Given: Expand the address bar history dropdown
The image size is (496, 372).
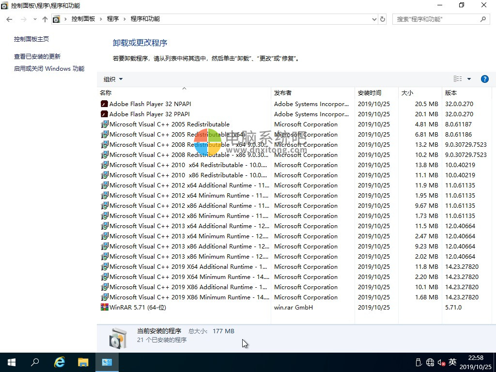Looking at the screenshot, I should (374, 19).
